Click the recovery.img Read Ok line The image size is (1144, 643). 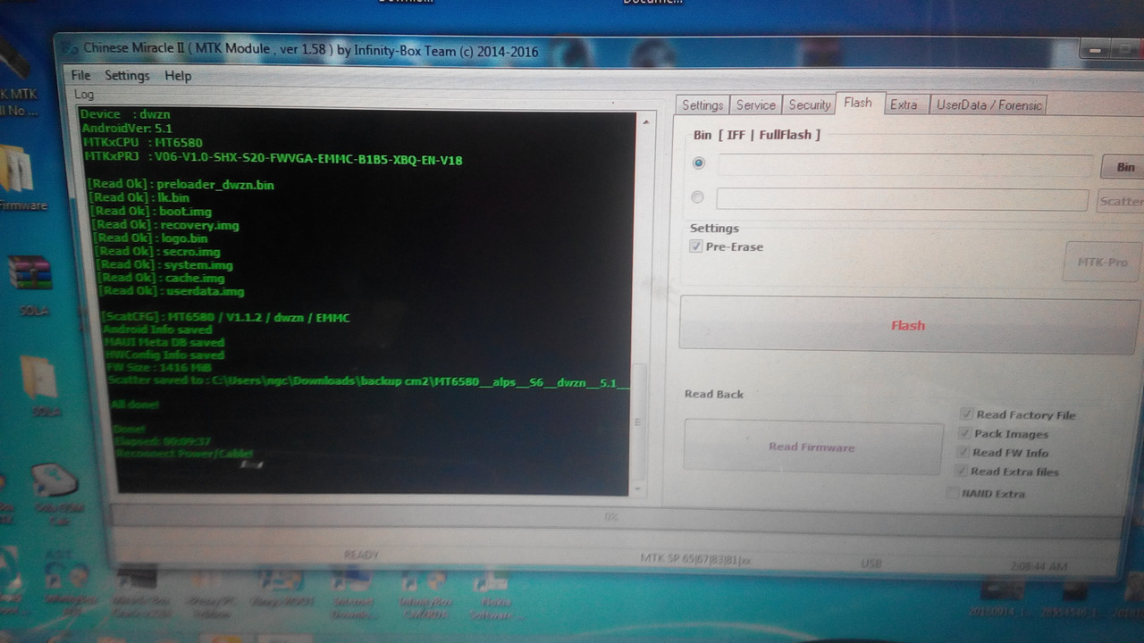[166, 225]
